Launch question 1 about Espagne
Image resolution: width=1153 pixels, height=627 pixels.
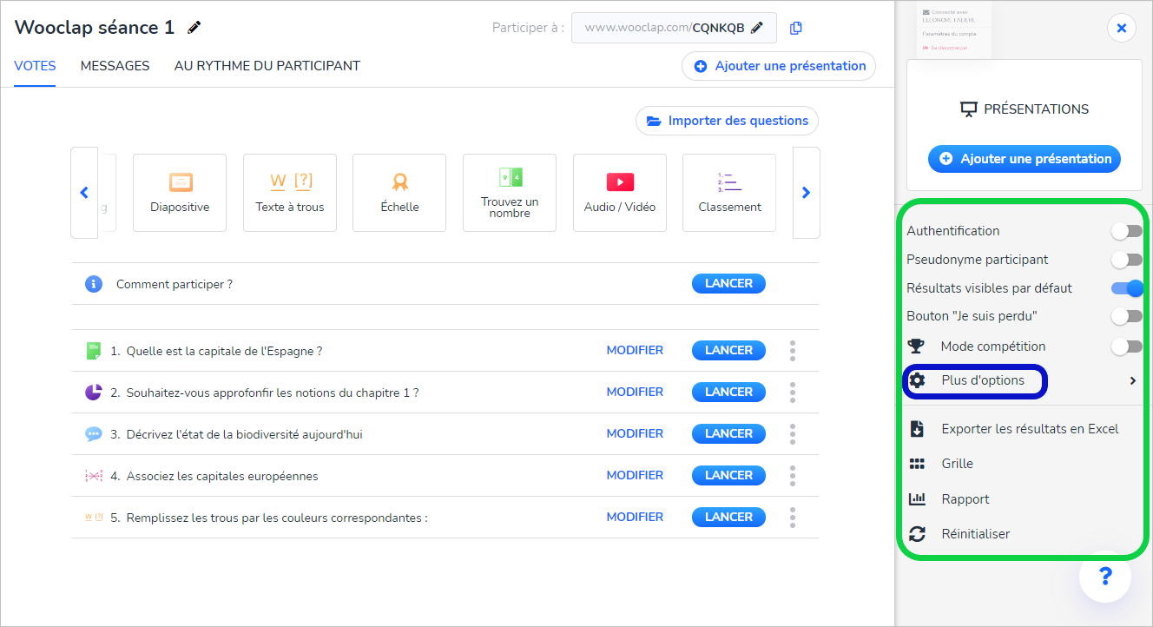click(x=728, y=350)
